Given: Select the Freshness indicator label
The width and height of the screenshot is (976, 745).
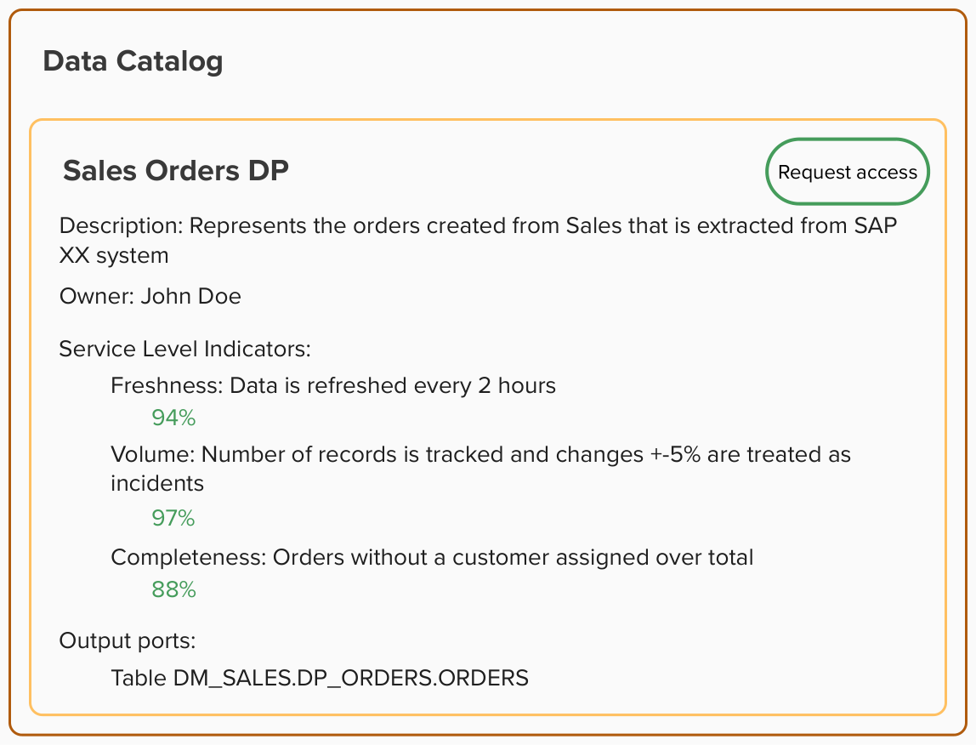Looking at the screenshot, I should click(165, 385).
